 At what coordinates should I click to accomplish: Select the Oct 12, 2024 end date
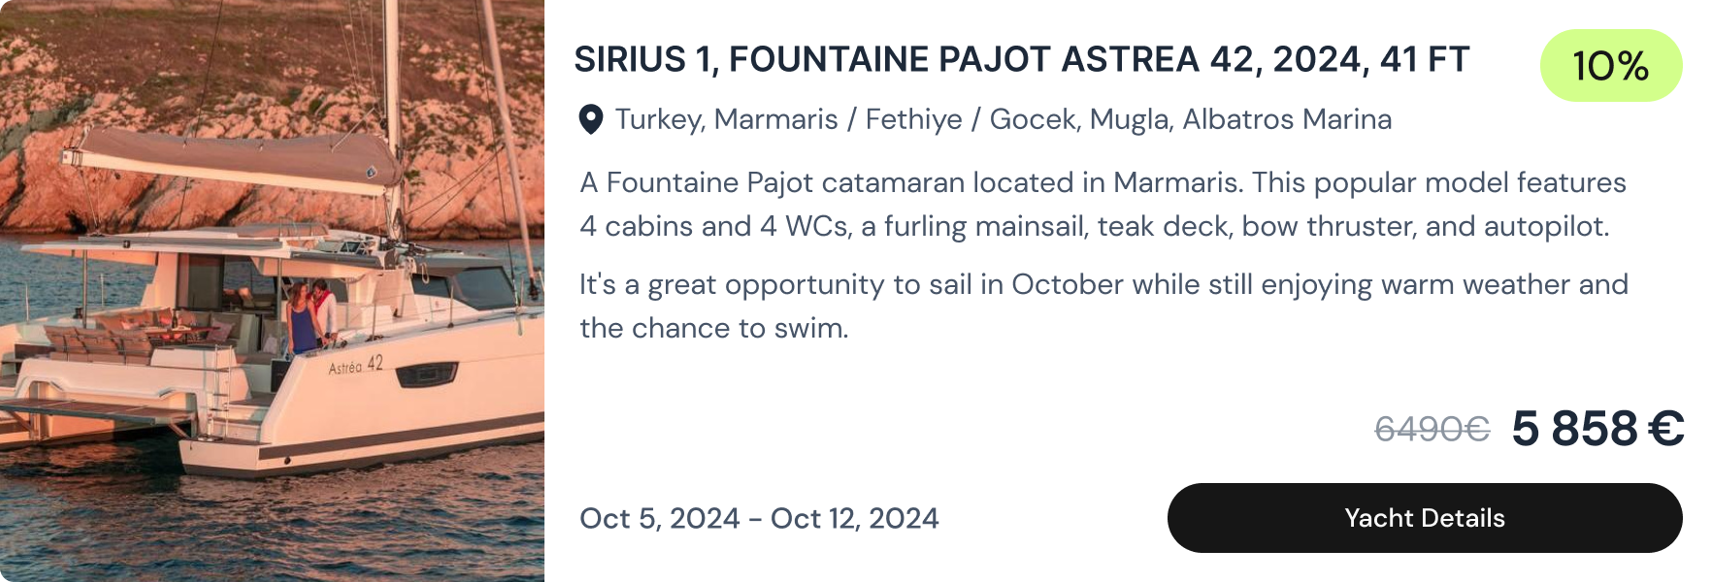point(854,518)
